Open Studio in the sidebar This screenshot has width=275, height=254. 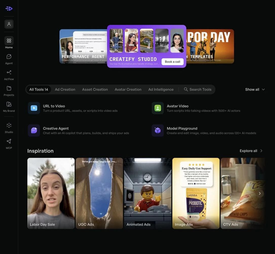(9, 128)
